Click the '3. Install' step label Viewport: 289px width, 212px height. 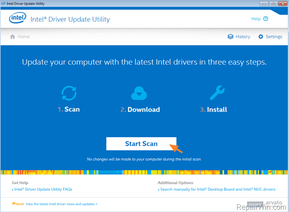(x=214, y=110)
